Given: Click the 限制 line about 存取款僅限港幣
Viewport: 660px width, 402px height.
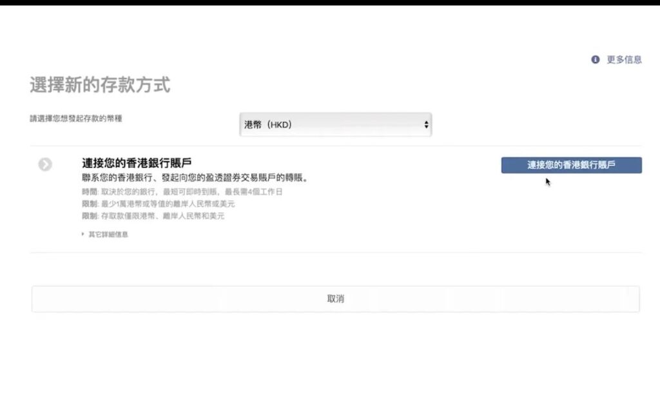Looking at the screenshot, I should click(x=153, y=216).
